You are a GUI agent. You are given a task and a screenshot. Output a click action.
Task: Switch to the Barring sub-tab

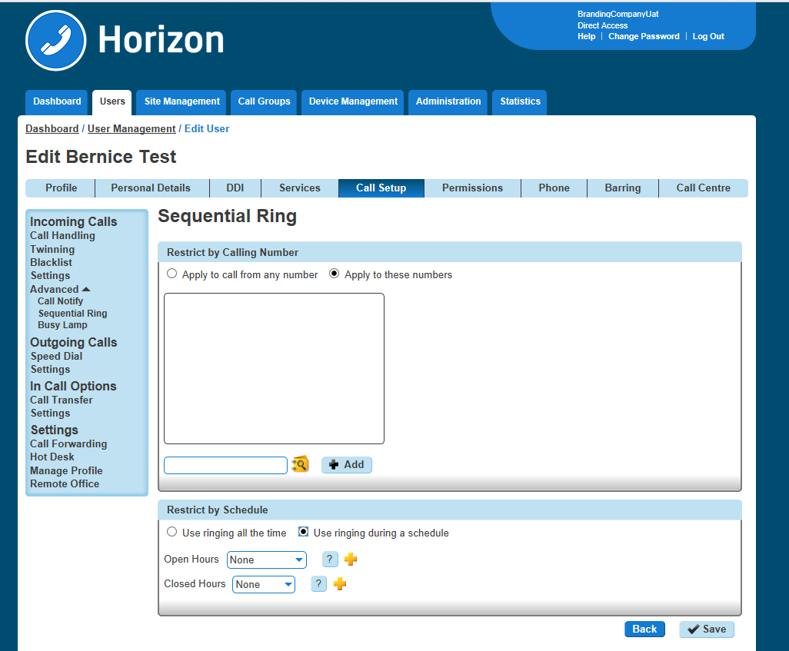tap(623, 188)
